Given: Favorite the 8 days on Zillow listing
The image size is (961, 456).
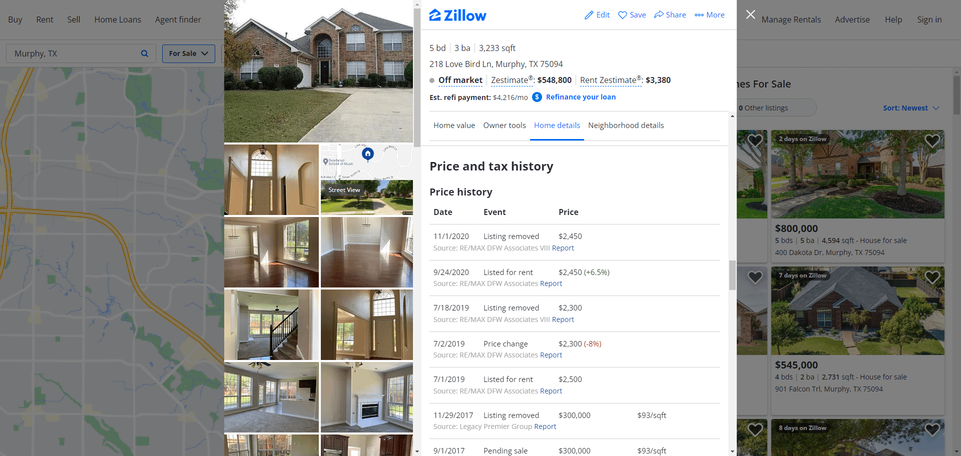Looking at the screenshot, I should [932, 429].
